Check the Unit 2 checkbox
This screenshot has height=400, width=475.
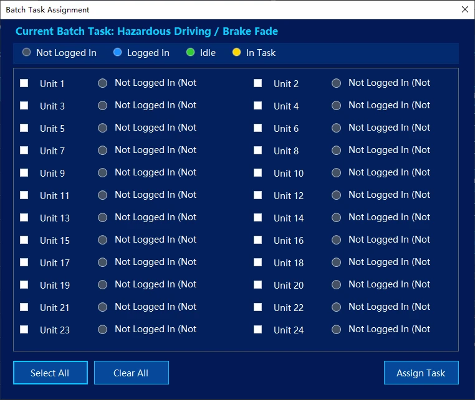258,83
